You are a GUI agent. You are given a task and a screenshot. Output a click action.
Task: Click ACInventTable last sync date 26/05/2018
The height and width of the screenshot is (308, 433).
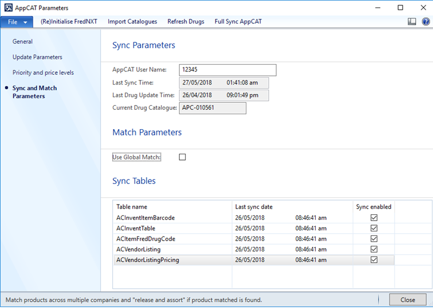click(250, 229)
